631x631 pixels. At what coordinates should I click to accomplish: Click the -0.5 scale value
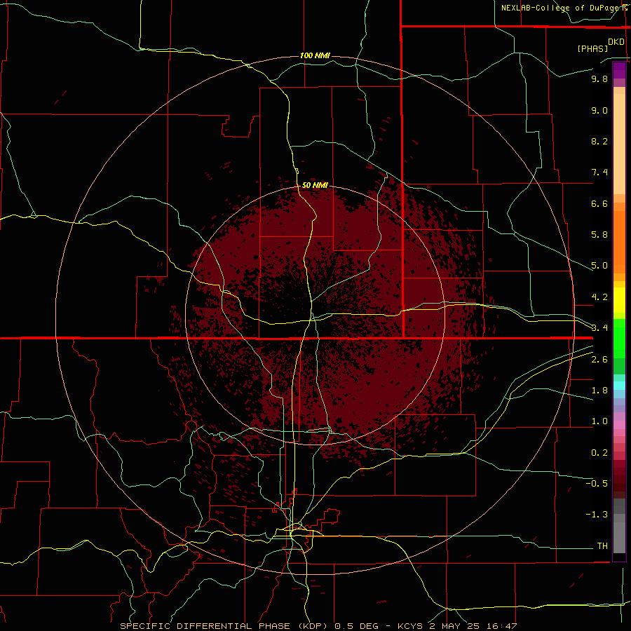(x=597, y=484)
